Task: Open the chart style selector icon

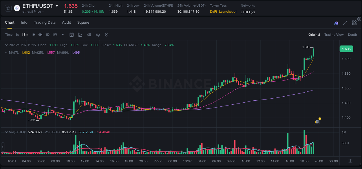Action: pyautogui.click(x=80, y=35)
